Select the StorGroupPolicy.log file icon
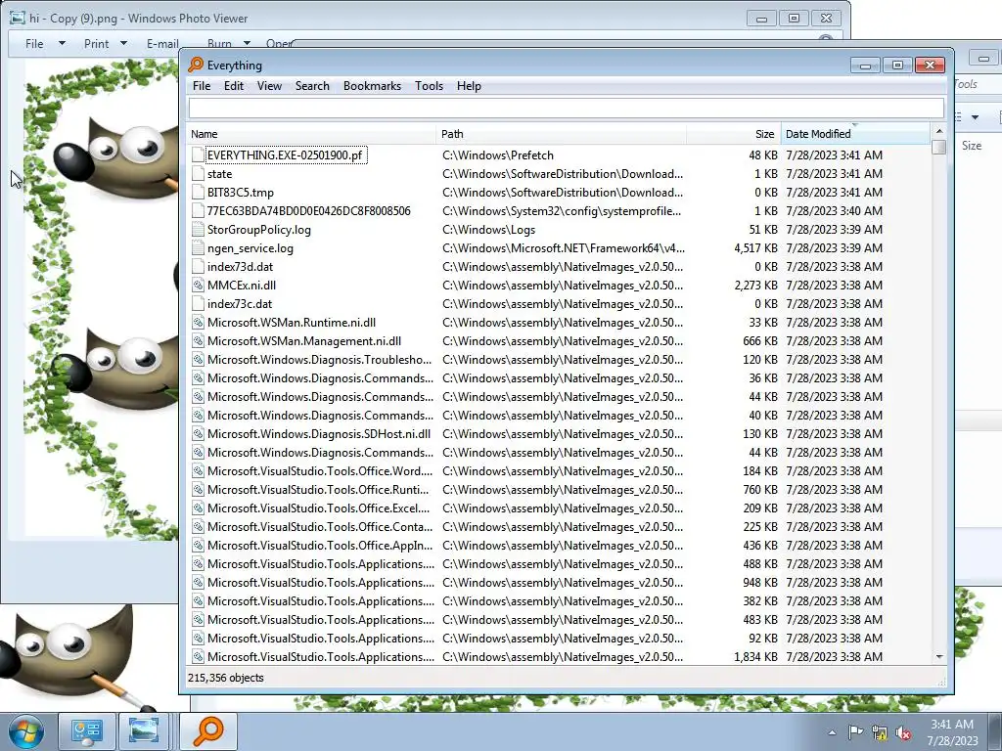The image size is (1002, 751). pyautogui.click(x=198, y=229)
